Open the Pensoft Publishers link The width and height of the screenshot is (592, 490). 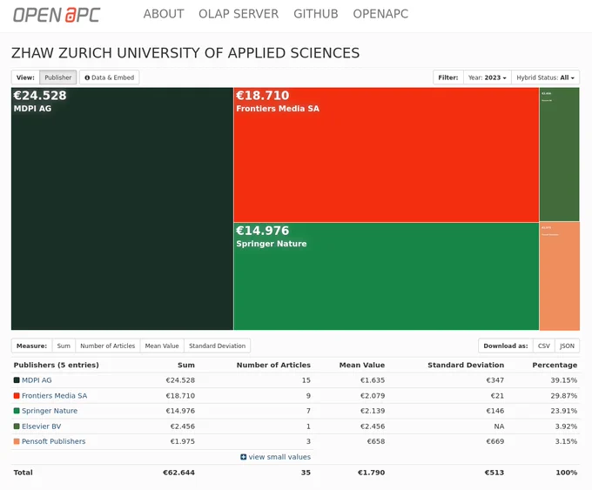pos(54,441)
